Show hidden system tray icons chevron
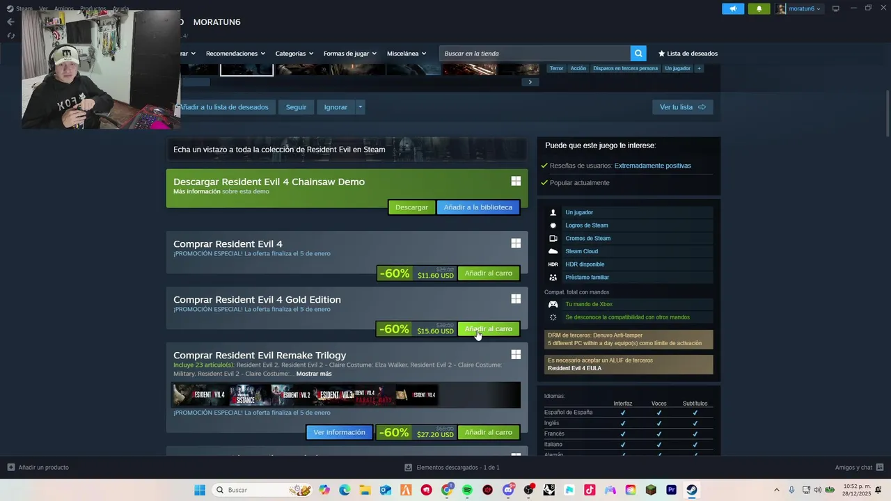The width and height of the screenshot is (891, 501). pyautogui.click(x=777, y=490)
